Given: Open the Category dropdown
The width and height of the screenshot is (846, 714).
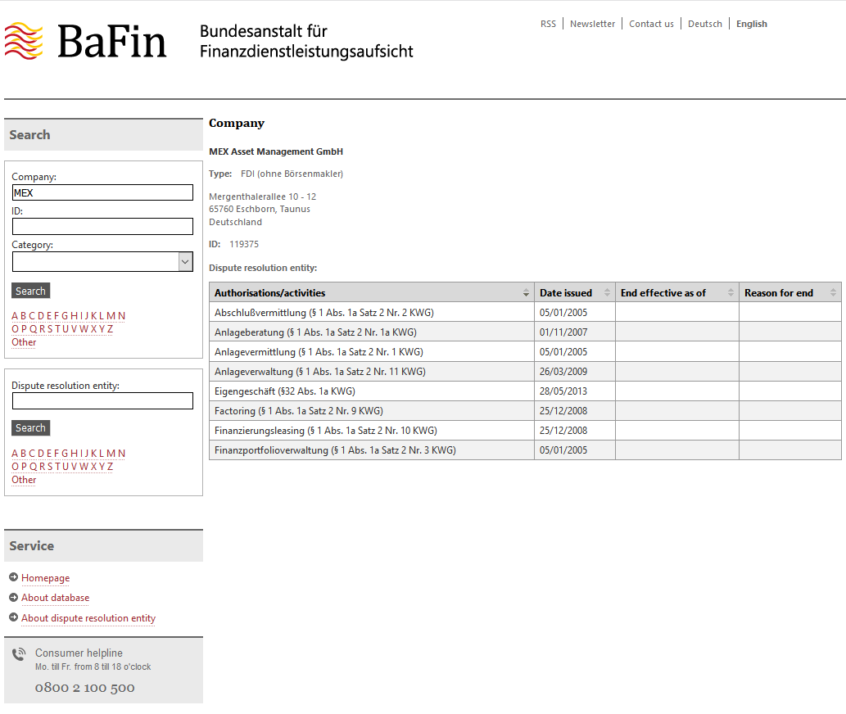Looking at the screenshot, I should [102, 262].
